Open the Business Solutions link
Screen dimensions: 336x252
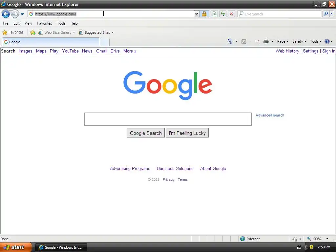pyautogui.click(x=175, y=168)
